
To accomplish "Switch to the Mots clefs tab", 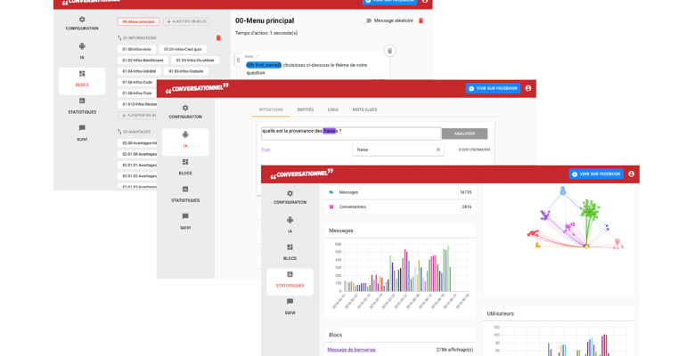I will click(x=364, y=109).
